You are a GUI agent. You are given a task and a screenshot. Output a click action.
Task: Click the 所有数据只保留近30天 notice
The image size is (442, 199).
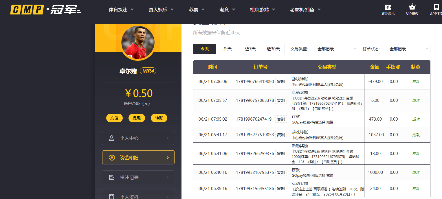click(217, 33)
